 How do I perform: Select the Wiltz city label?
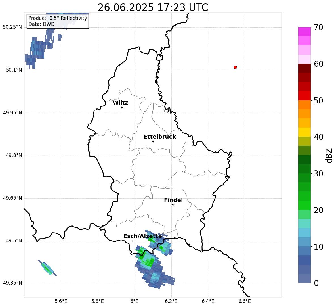pyautogui.click(x=120, y=103)
